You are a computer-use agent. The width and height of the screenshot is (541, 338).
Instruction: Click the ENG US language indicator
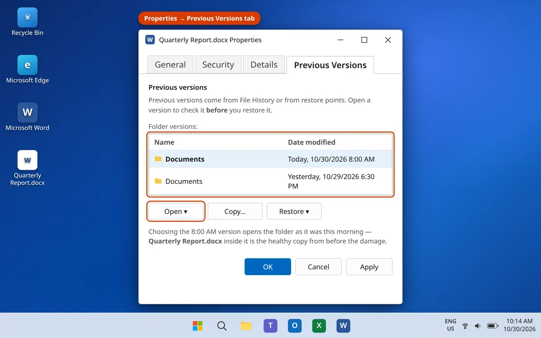[x=450, y=325]
